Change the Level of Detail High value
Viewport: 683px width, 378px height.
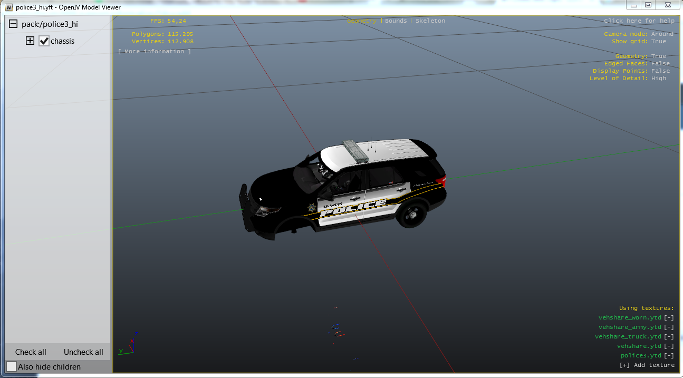[659, 79]
